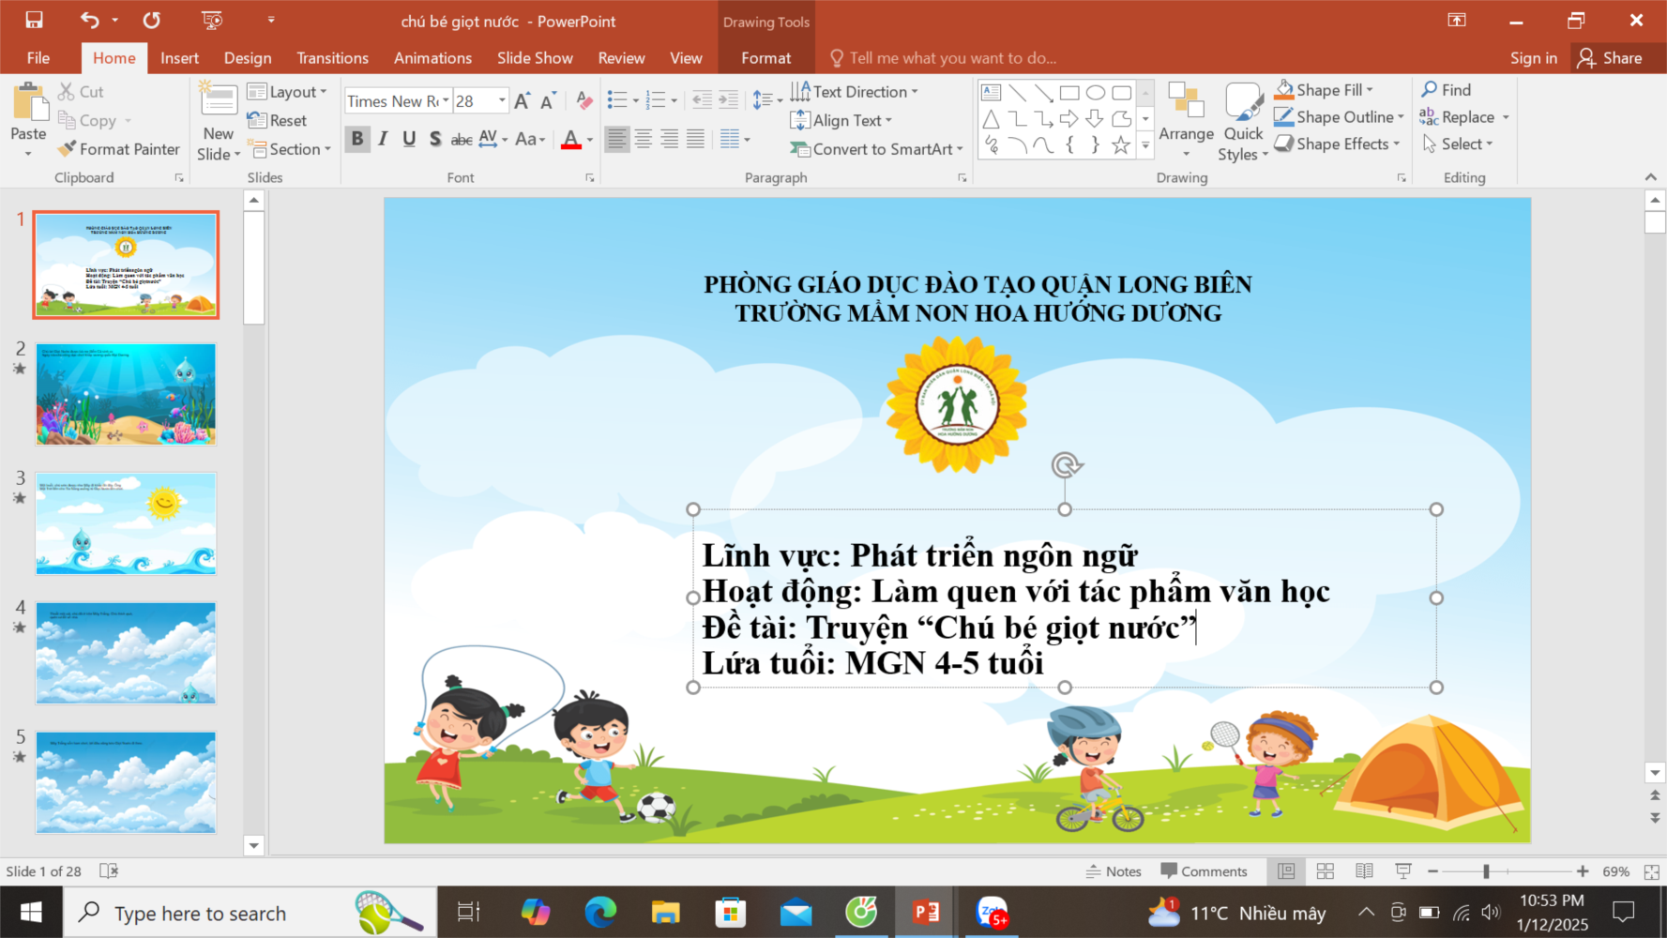This screenshot has height=938, width=1667.
Task: Toggle Underline formatting
Action: [409, 139]
